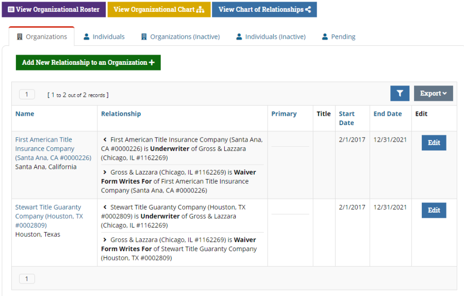This screenshot has width=464, height=296.
Task: Switch to Organizations (Inactive) tab
Action: coord(180,37)
